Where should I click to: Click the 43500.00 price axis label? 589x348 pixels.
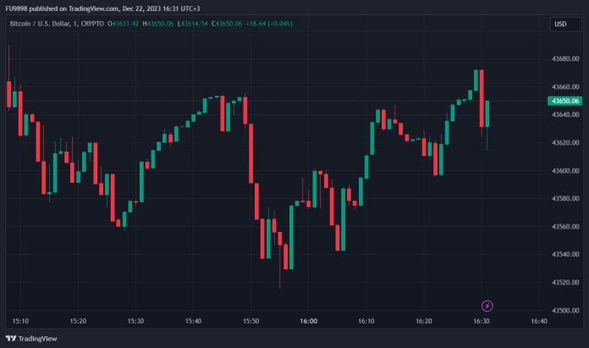[x=564, y=311]
